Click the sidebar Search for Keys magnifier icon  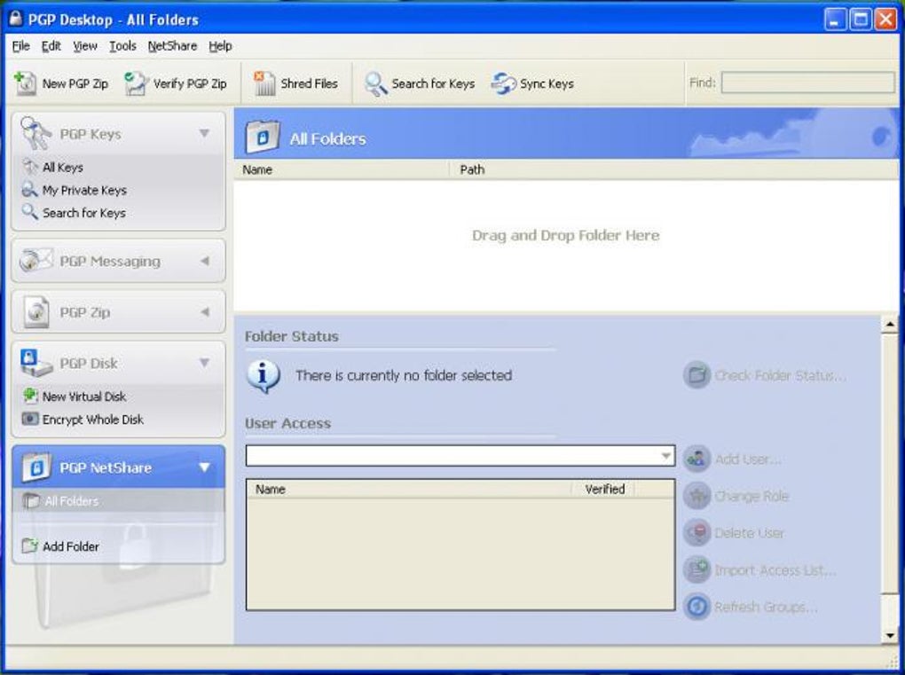click(29, 212)
